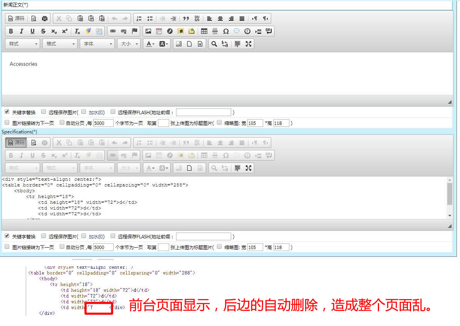Open the 字体 font dropdown in news body toolbar
460x326 pixels.
click(x=97, y=44)
